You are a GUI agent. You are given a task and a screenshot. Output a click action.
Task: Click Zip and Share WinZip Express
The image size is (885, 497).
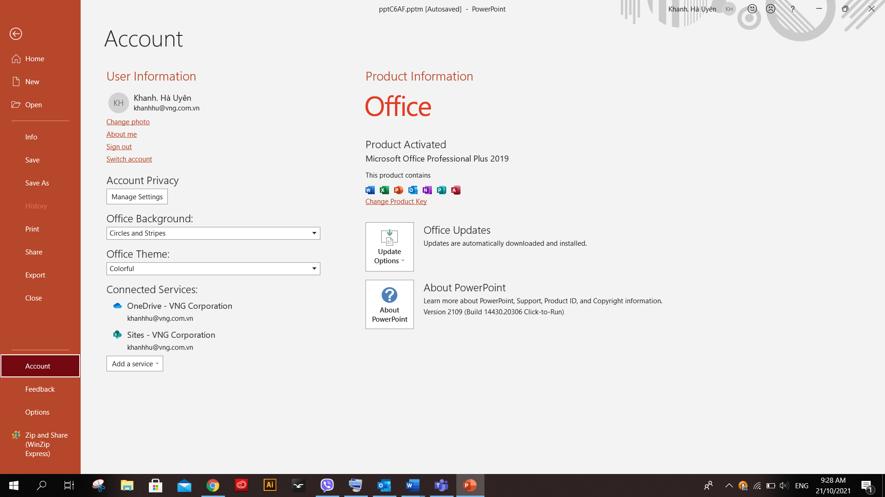(x=40, y=444)
